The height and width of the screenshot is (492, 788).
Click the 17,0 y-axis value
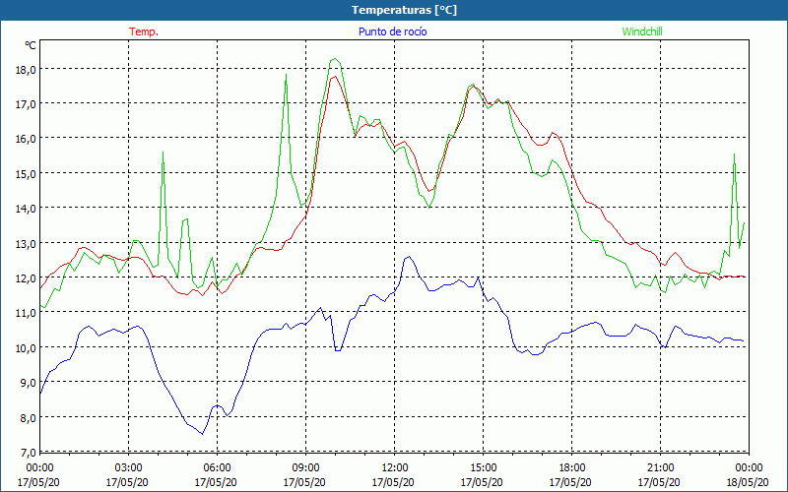[x=26, y=104]
